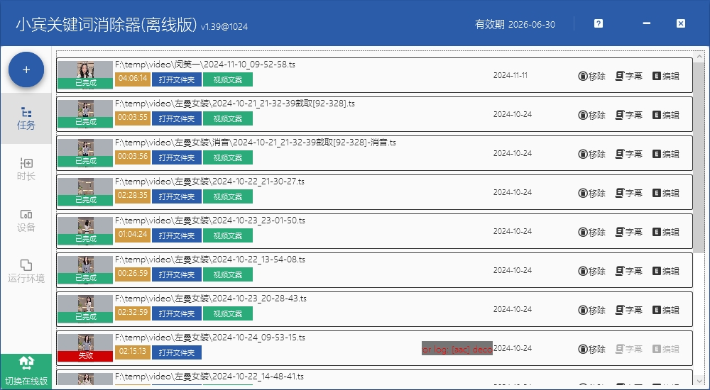The image size is (710, 390).
Task: Open the 设备 sidebar tab
Action: (26, 221)
